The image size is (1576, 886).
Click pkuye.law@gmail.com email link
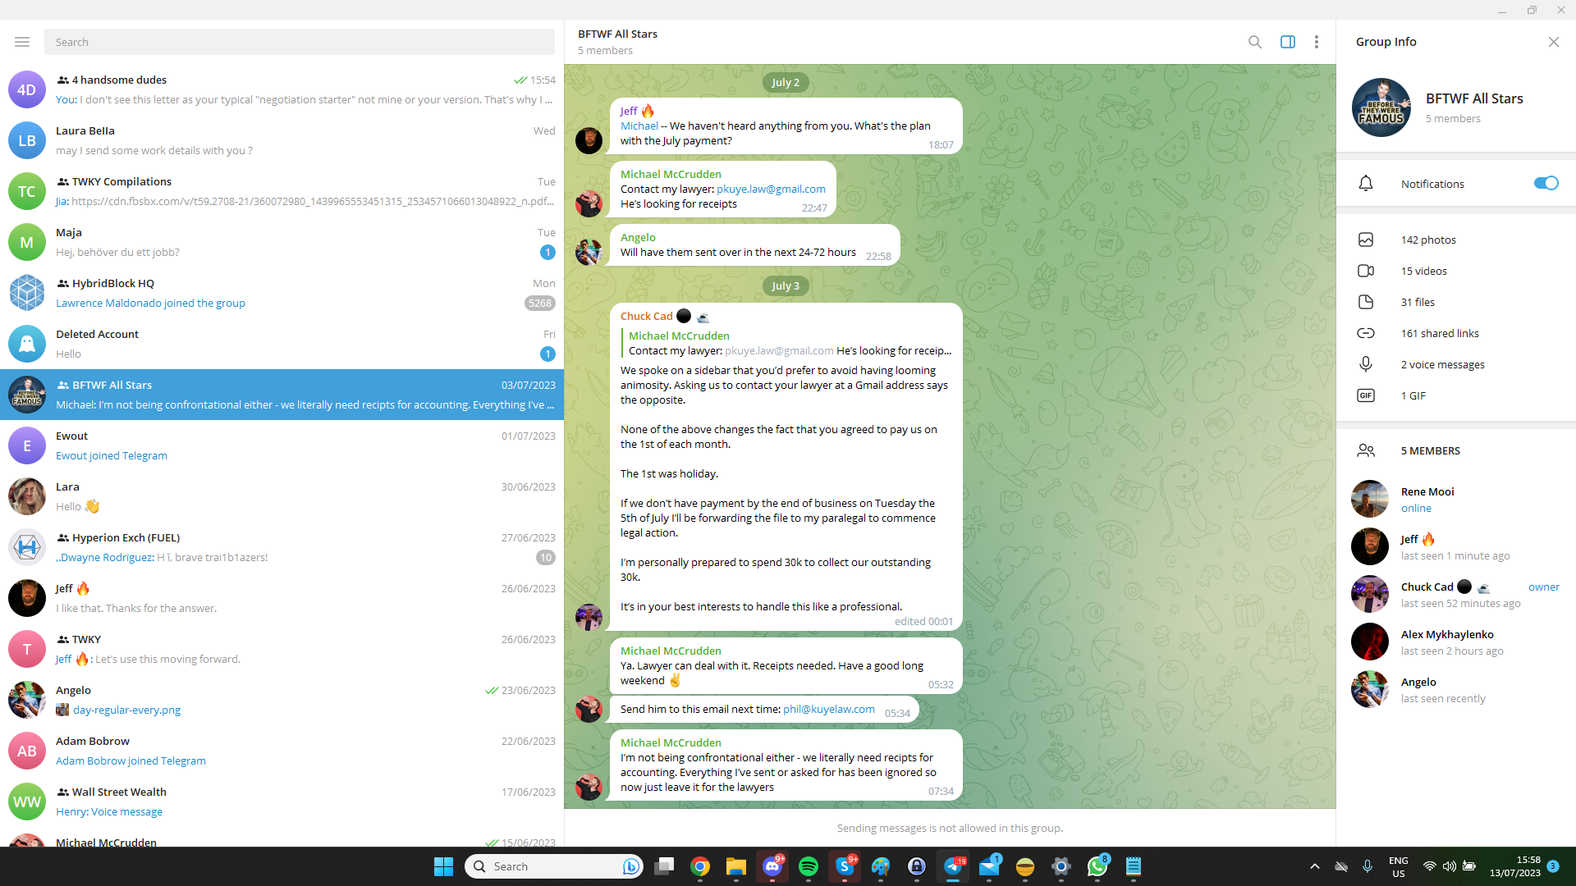[771, 190]
